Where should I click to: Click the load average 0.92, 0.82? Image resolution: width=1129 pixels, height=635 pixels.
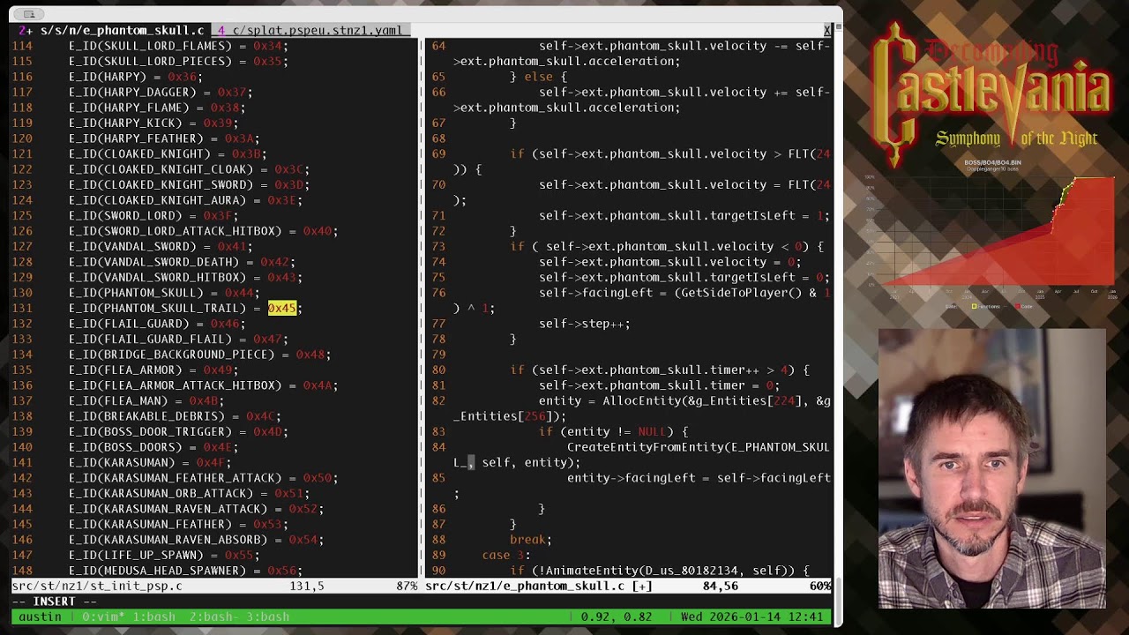[616, 616]
